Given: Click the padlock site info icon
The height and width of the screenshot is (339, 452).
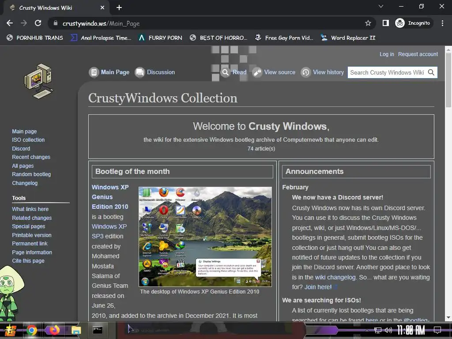Looking at the screenshot, I should 55,23.
